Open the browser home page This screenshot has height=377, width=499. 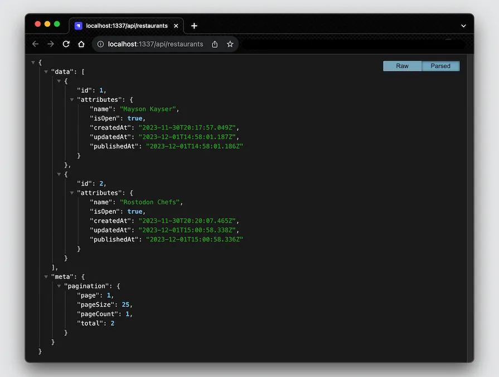(x=81, y=43)
